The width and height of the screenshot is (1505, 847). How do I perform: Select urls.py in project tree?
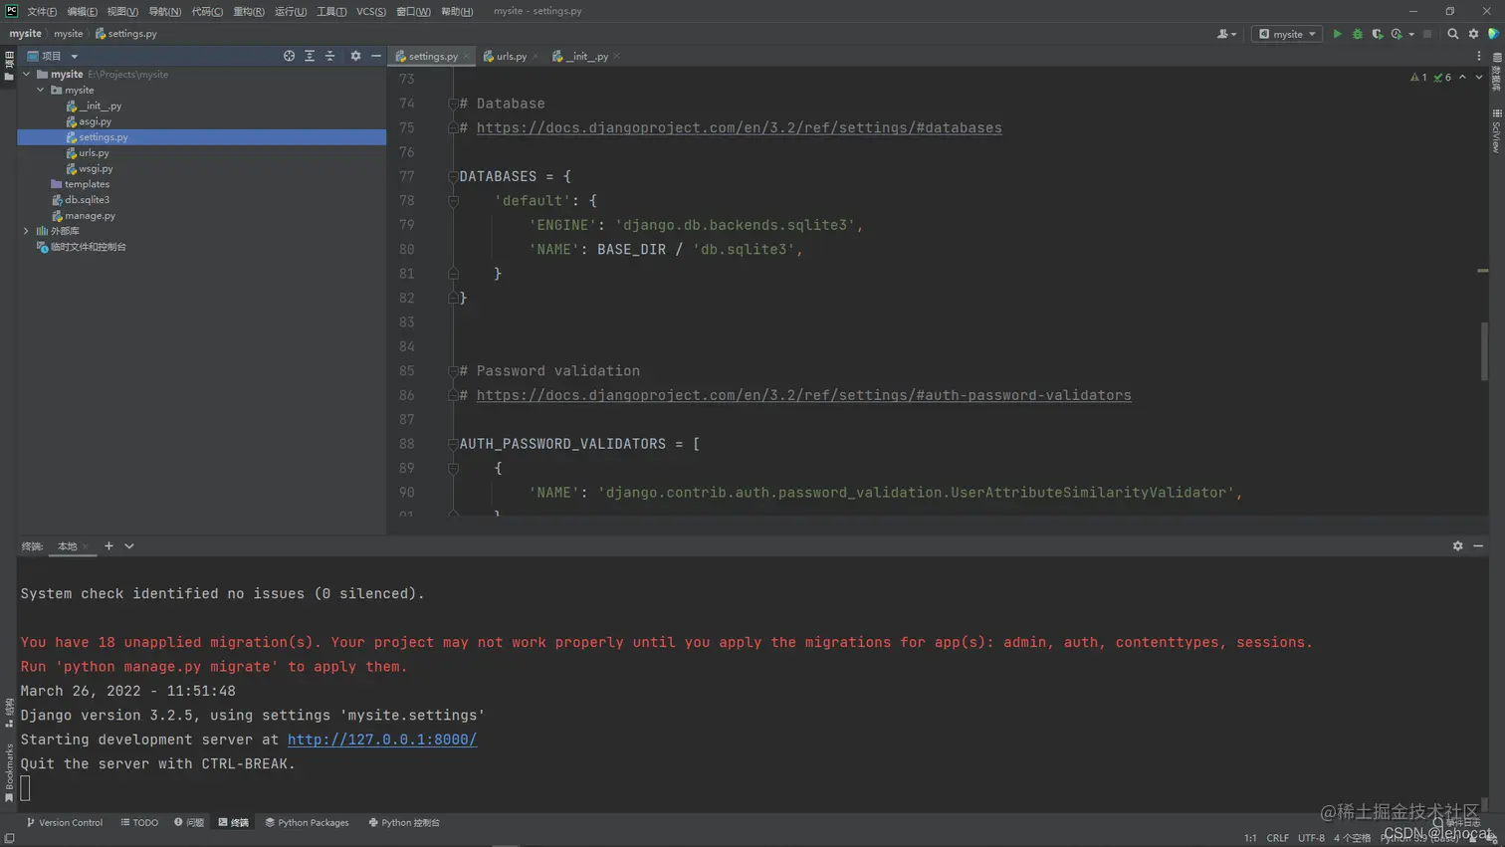tap(94, 153)
